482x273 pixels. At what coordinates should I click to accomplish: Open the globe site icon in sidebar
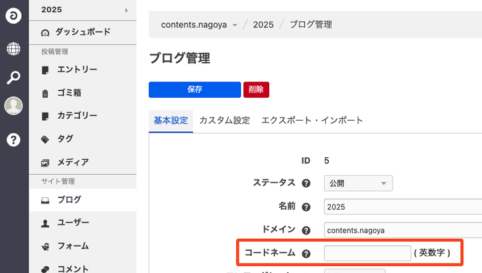14,49
